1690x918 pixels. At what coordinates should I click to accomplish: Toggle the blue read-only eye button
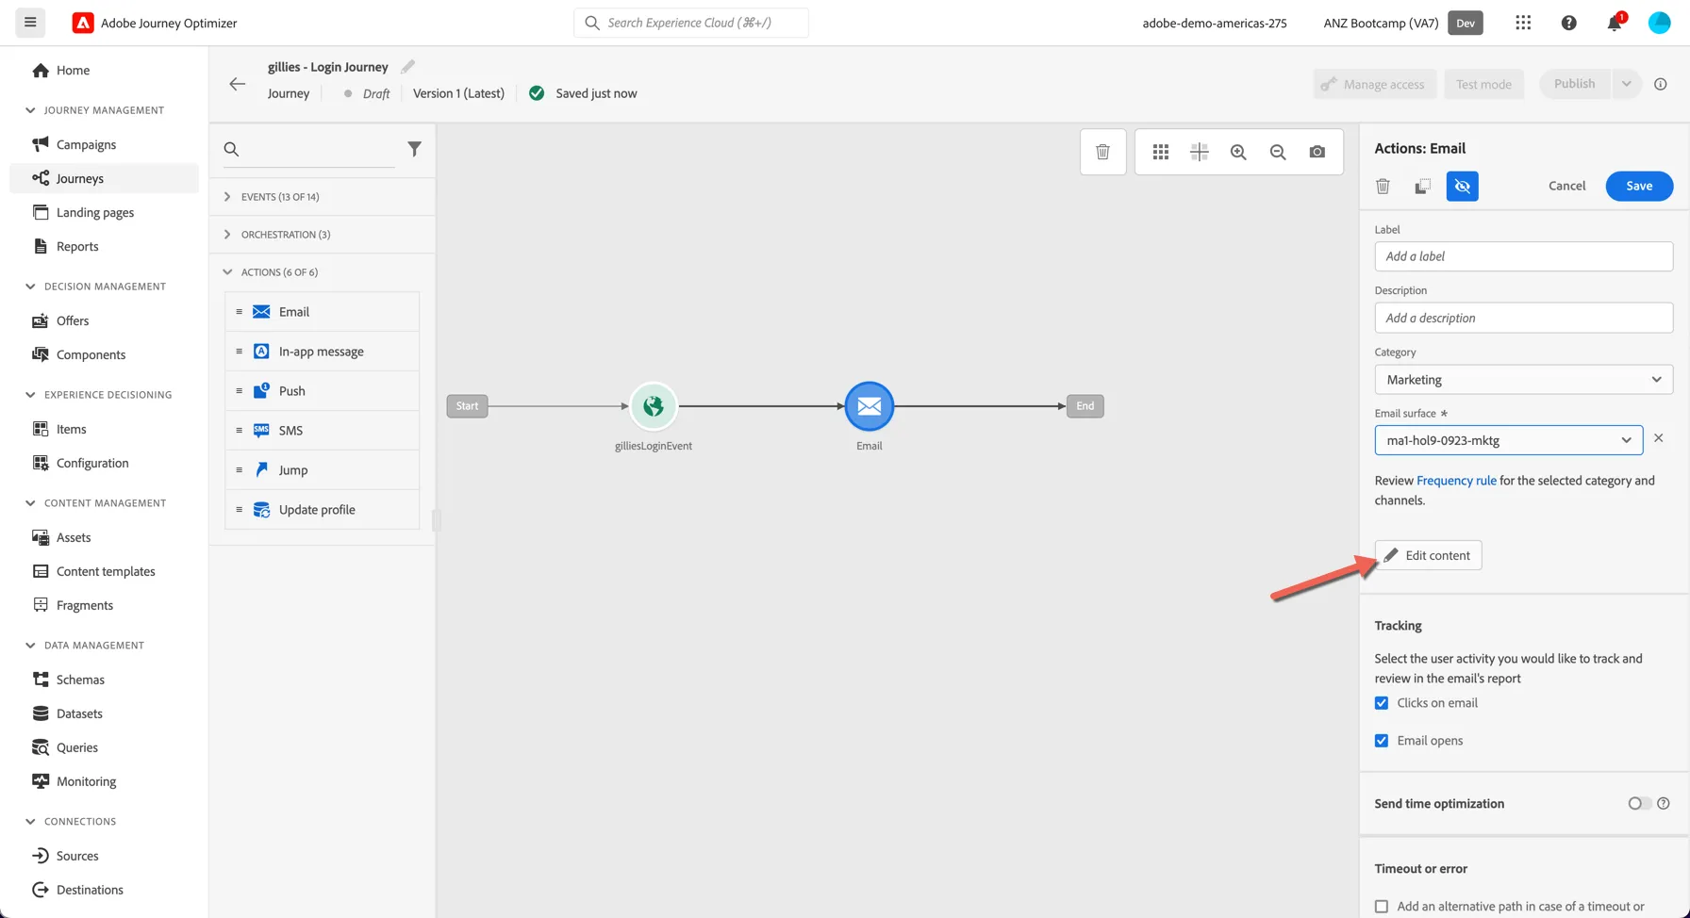pyautogui.click(x=1463, y=186)
